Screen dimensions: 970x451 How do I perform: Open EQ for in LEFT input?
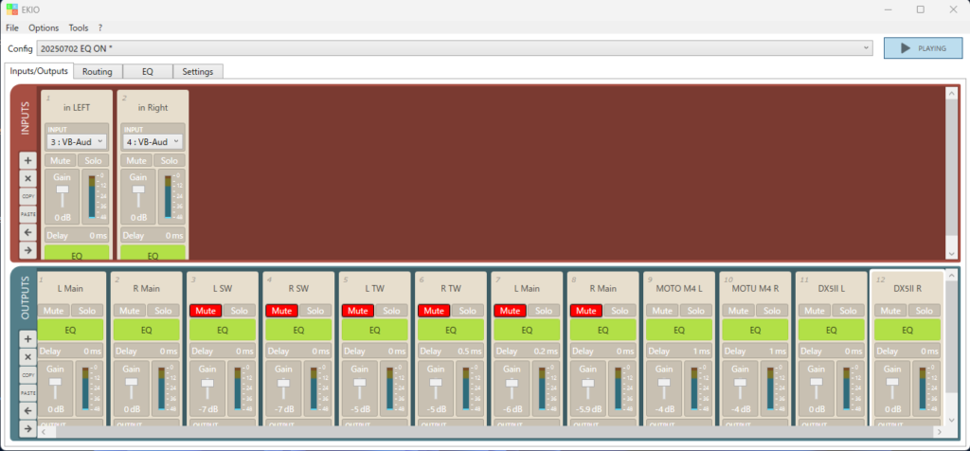(x=77, y=252)
